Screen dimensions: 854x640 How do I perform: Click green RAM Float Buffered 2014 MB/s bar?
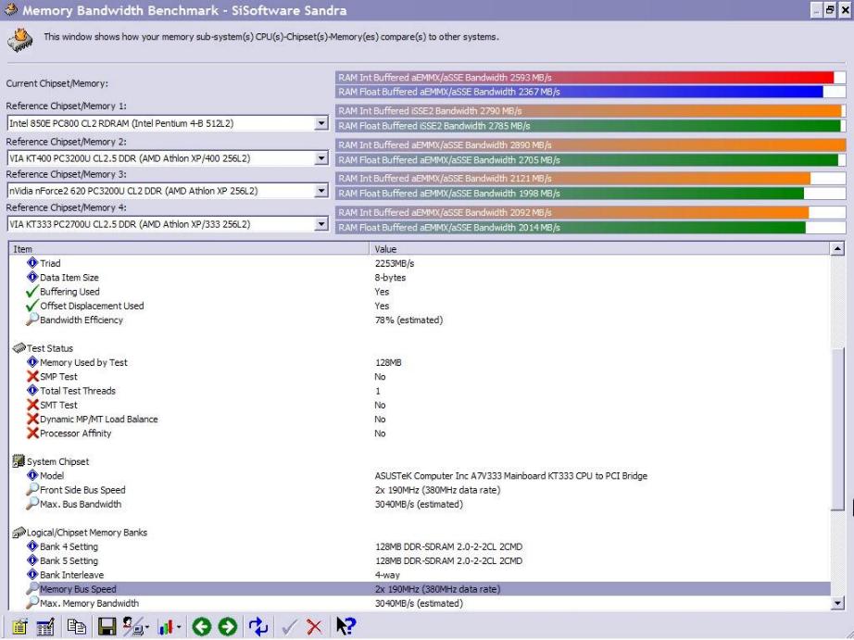coord(571,227)
